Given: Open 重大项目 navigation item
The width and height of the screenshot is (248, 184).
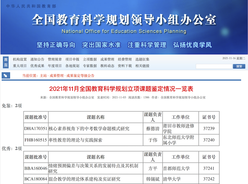Looking at the screenshot, I should tap(20, 66).
